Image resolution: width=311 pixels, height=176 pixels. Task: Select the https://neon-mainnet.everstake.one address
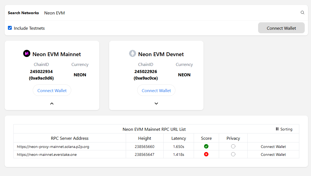(47, 155)
